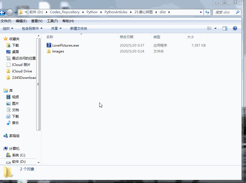Show hidden path levels with « chevron

point(26,12)
